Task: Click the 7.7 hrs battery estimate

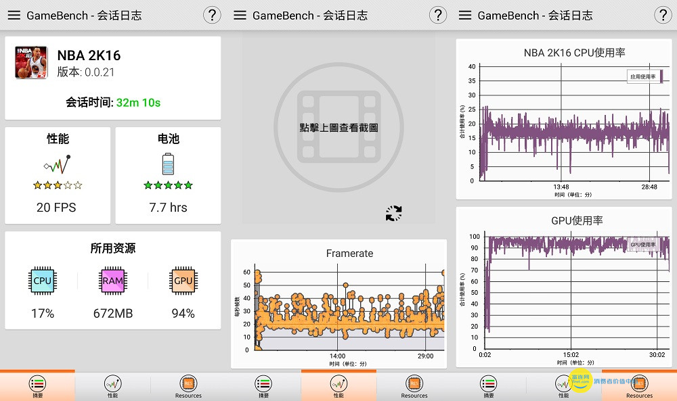Action: pos(168,208)
